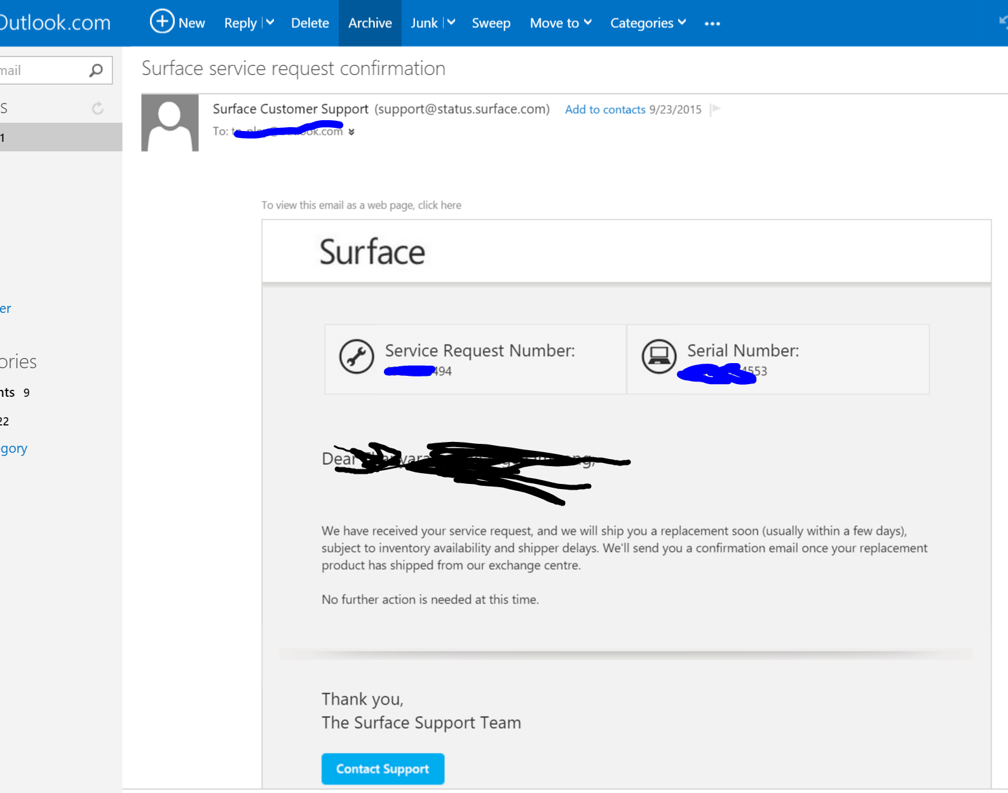Click the Contact Support button
The image size is (1008, 793).
pyautogui.click(x=383, y=769)
